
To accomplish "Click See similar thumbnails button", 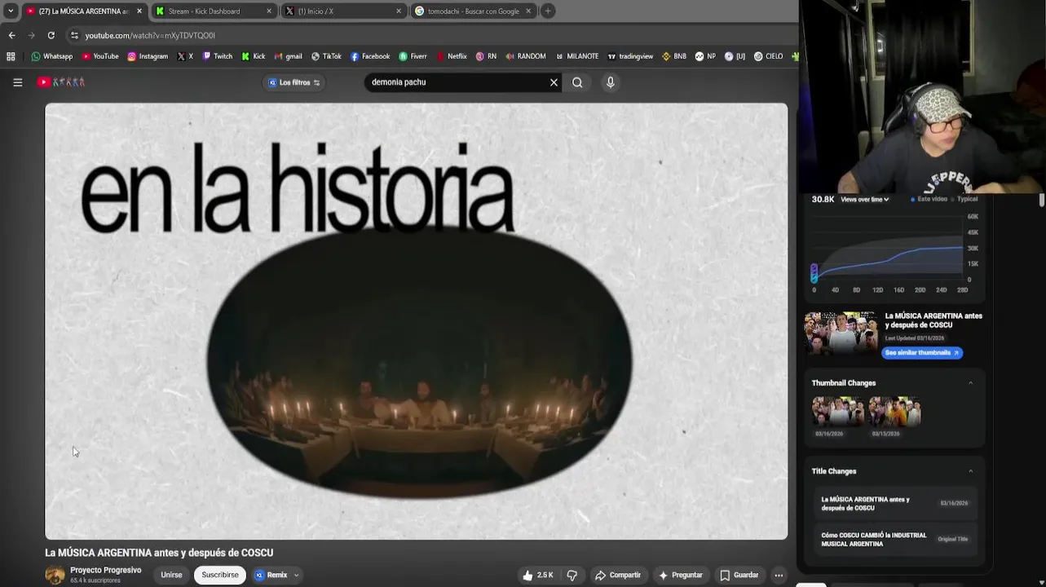I will (x=922, y=352).
